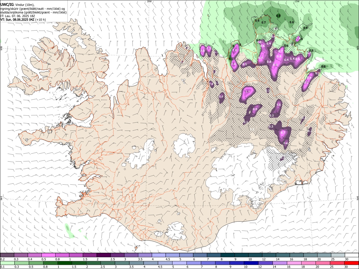
Task: Click the 'VT: Sun. 08.06.2025 04Z' valid time
Action: (x=17, y=20)
